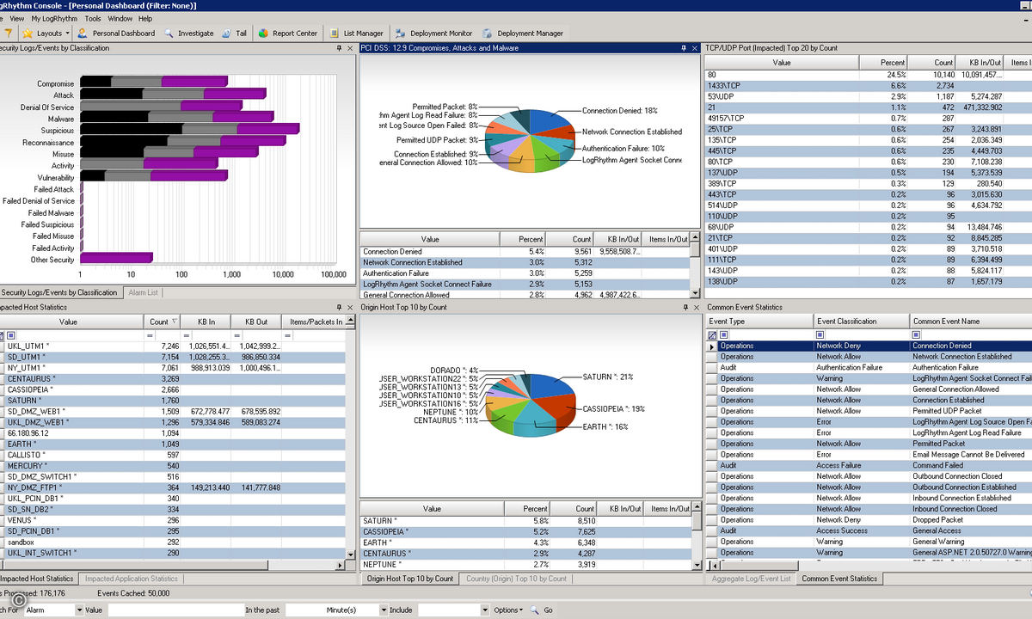
Task: Click Items/Packets In equals filter icon
Action: pos(287,335)
